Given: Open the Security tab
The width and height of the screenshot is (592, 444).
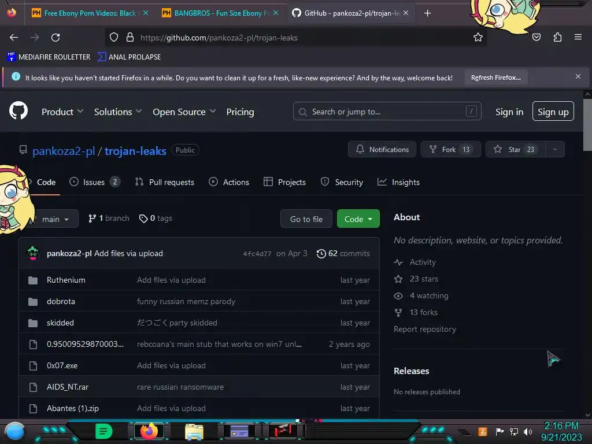Looking at the screenshot, I should (342, 182).
